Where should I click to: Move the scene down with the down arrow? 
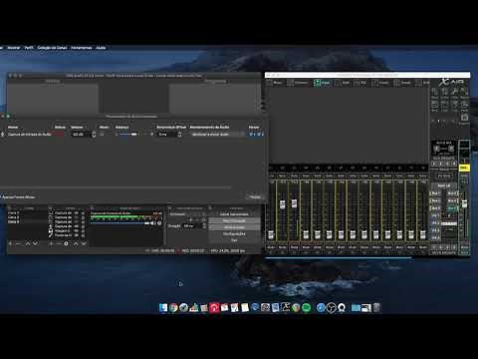click(35, 243)
